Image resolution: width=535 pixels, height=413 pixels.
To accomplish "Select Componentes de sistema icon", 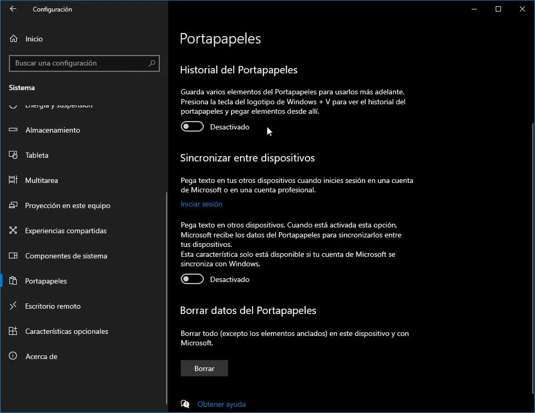I will coord(13,256).
